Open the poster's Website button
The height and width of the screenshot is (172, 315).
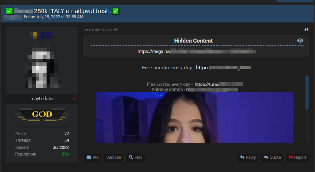point(114,158)
